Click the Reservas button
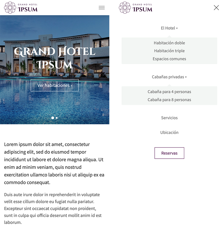Viewport: 224px width, 230px height. tap(169, 153)
